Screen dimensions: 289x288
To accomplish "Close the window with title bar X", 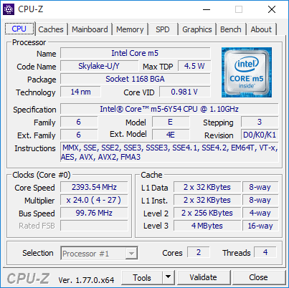I will (x=272, y=9).
